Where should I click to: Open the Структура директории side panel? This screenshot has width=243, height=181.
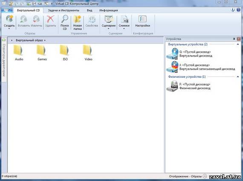coord(4,60)
